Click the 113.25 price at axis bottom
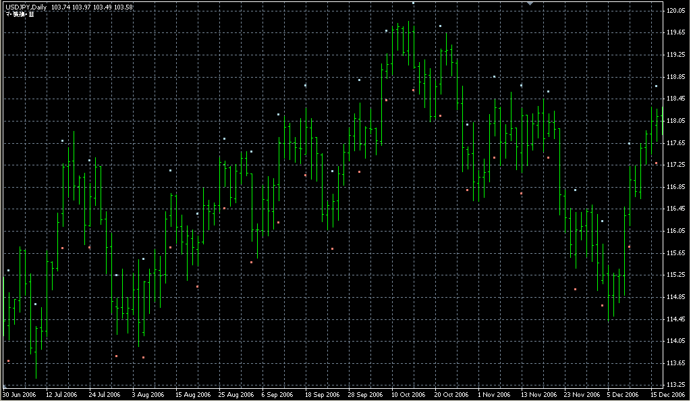Image resolution: width=691 pixels, height=401 pixels. (x=676, y=385)
